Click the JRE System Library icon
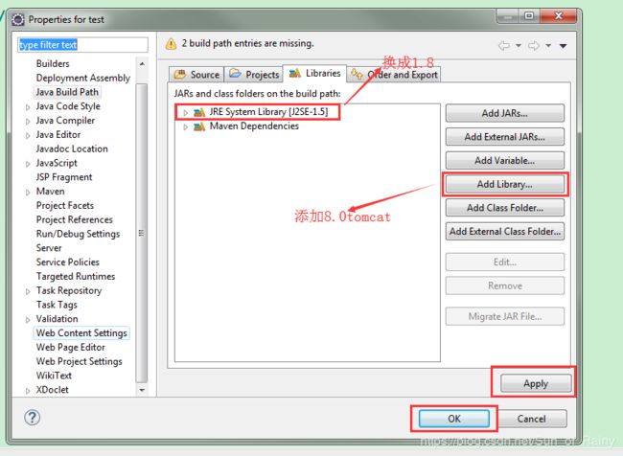 199,112
